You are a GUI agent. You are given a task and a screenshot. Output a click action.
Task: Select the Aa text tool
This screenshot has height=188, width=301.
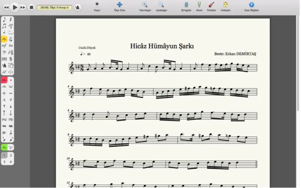coord(11,46)
